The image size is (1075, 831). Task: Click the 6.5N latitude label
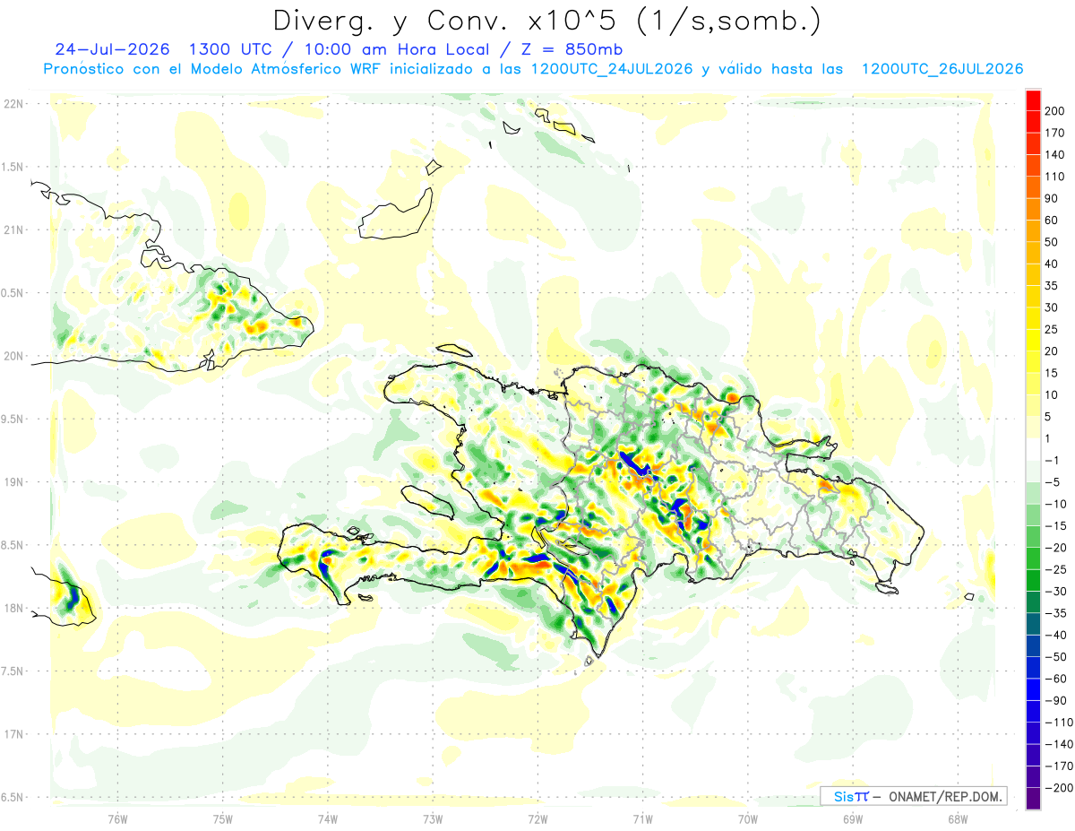tap(13, 797)
